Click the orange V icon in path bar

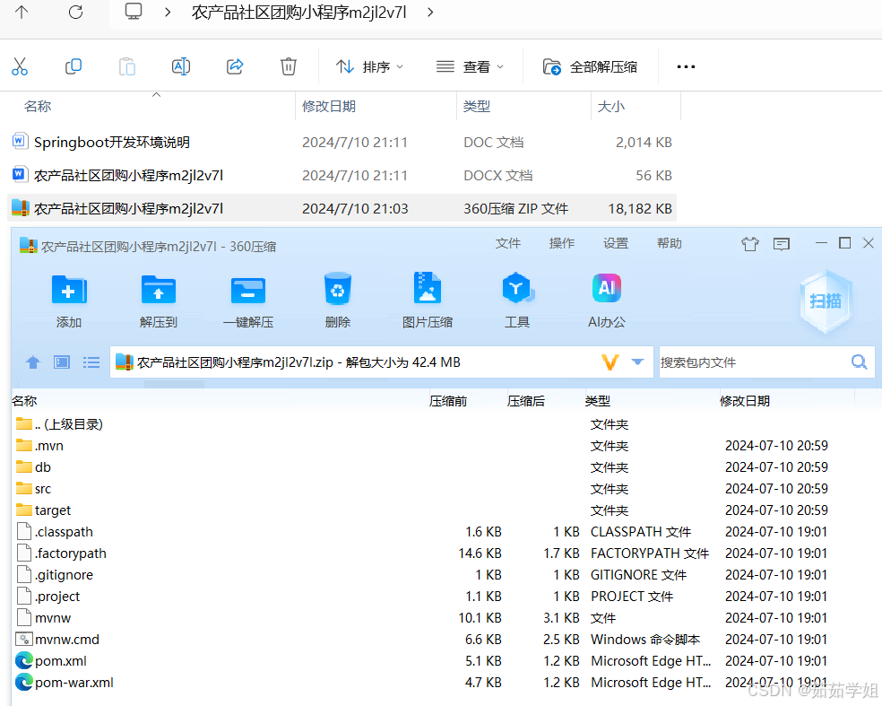610,362
